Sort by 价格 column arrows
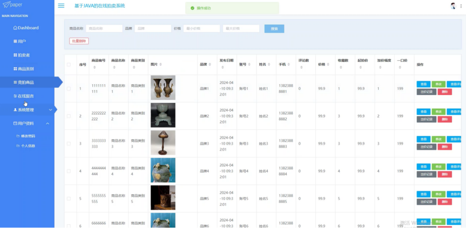This screenshot has height=228, width=466. (328, 64)
